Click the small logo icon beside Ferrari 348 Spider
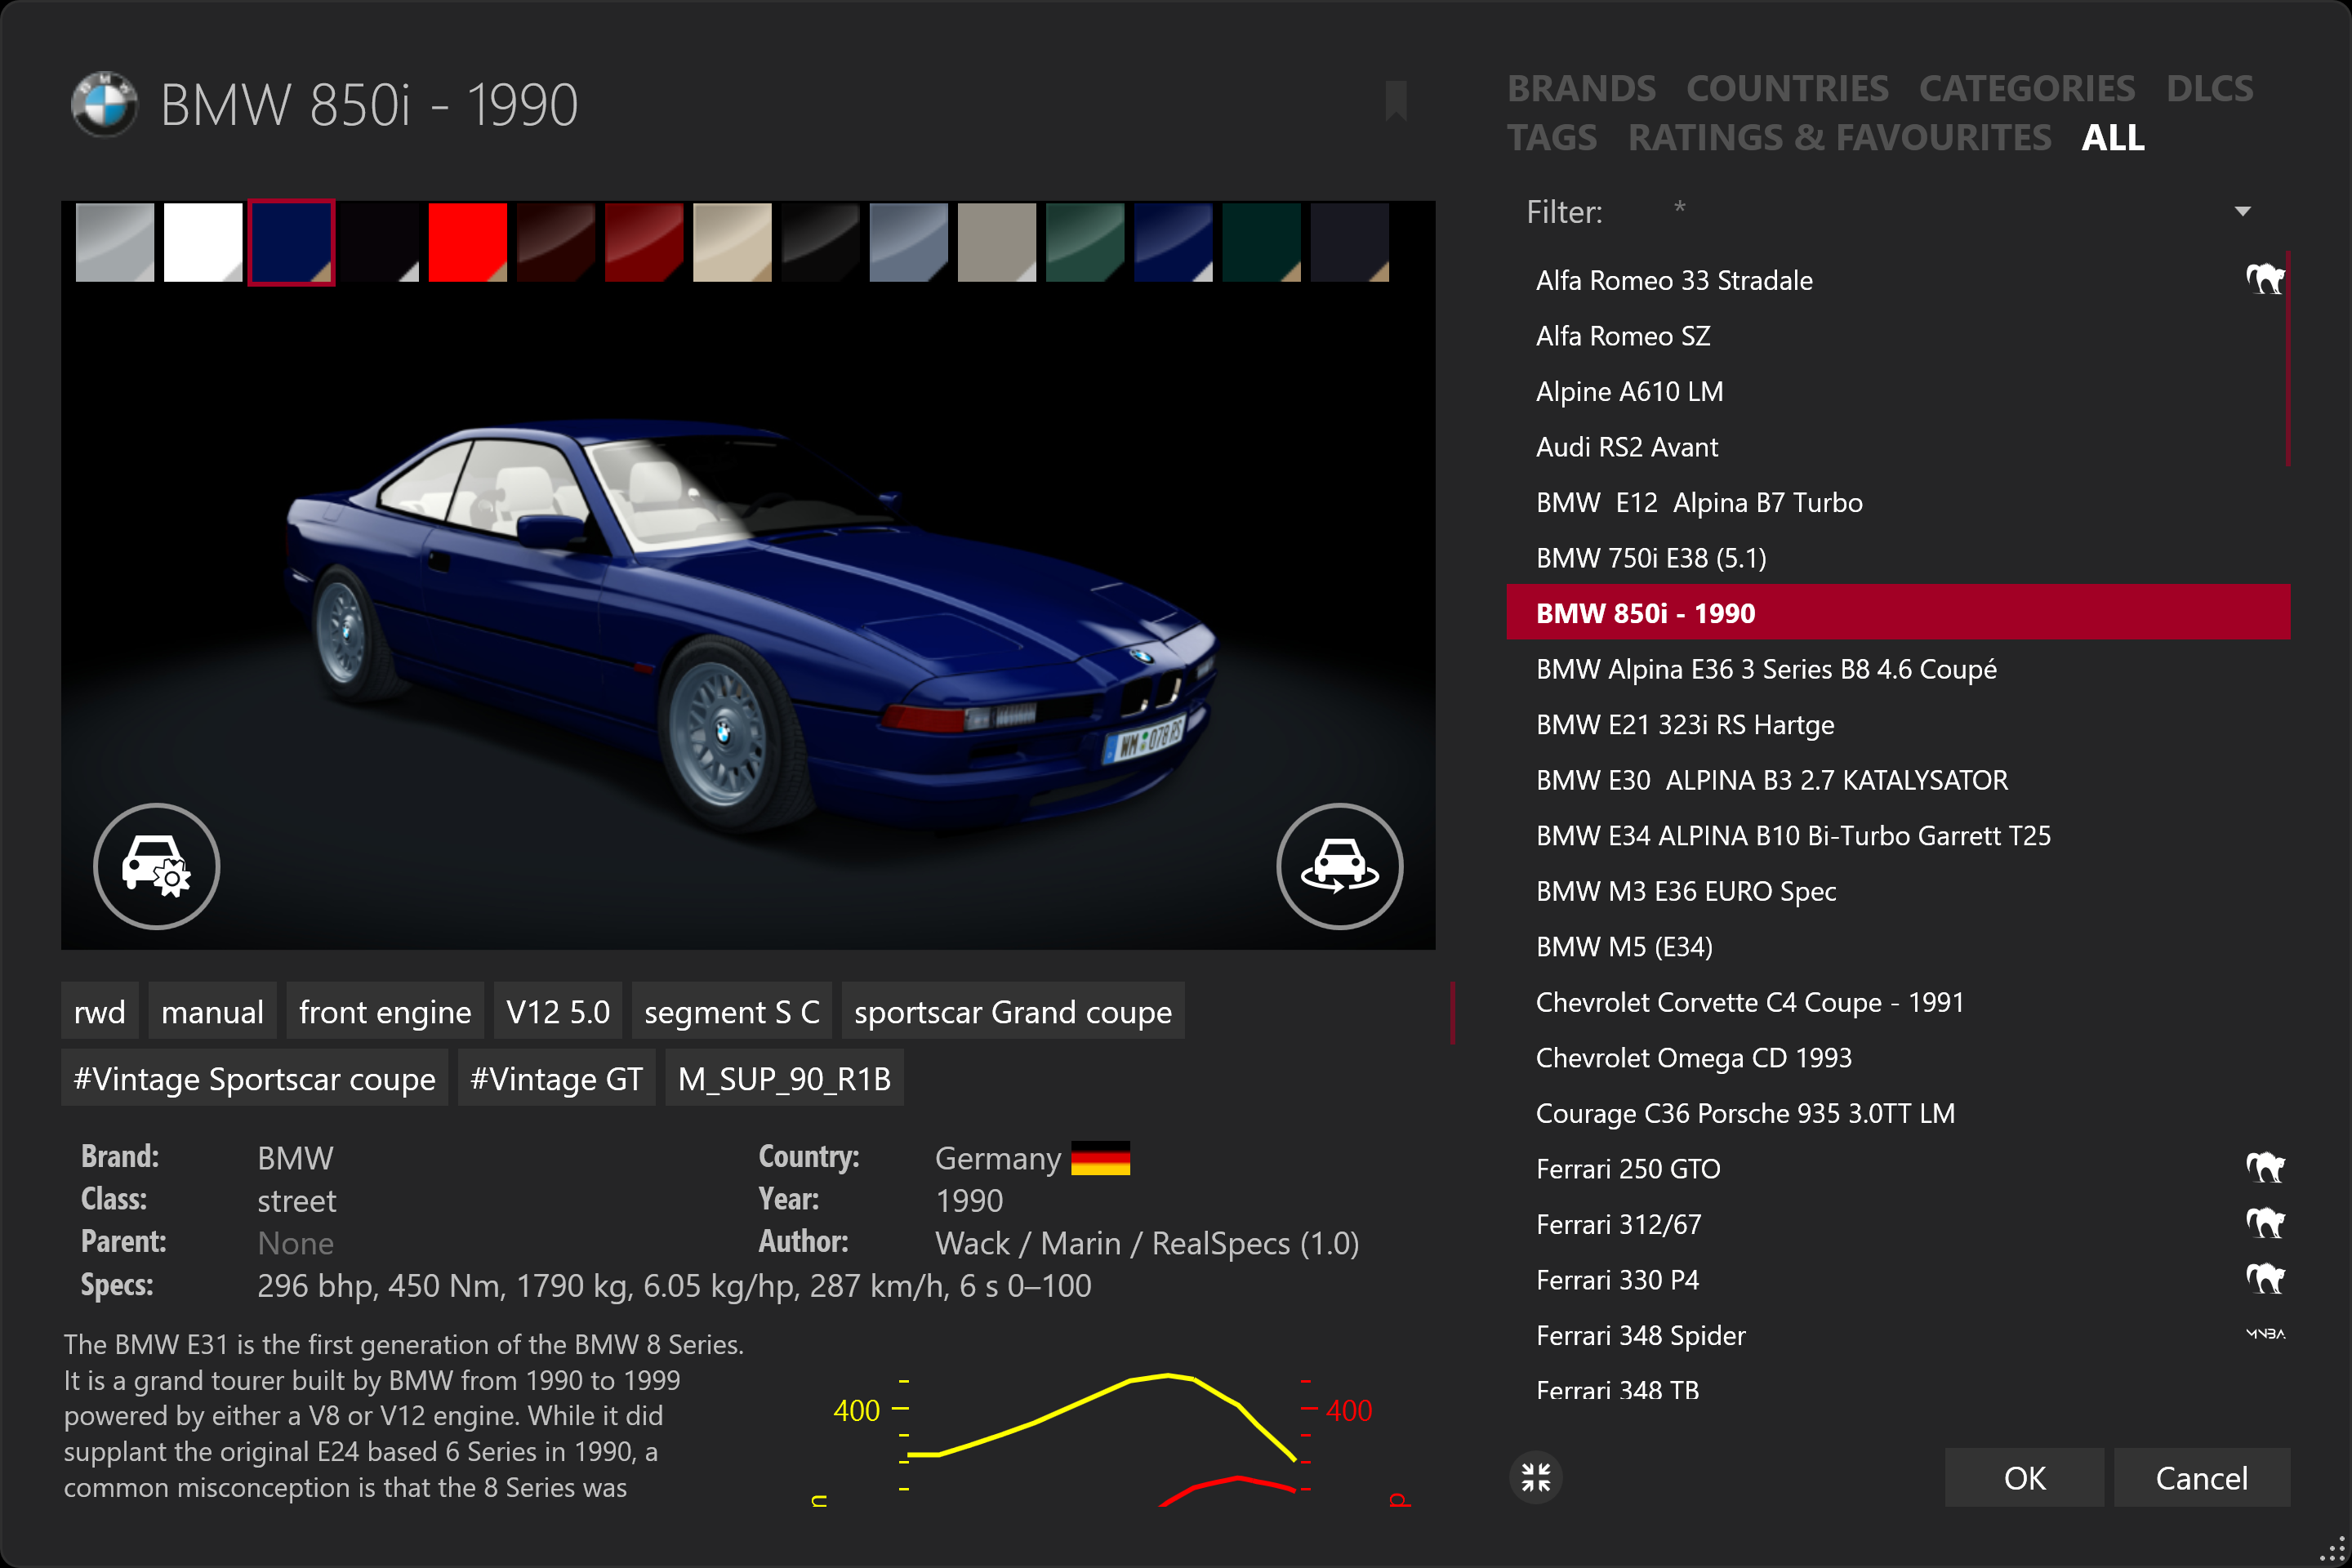The width and height of the screenshot is (2352, 1568). click(2265, 1333)
